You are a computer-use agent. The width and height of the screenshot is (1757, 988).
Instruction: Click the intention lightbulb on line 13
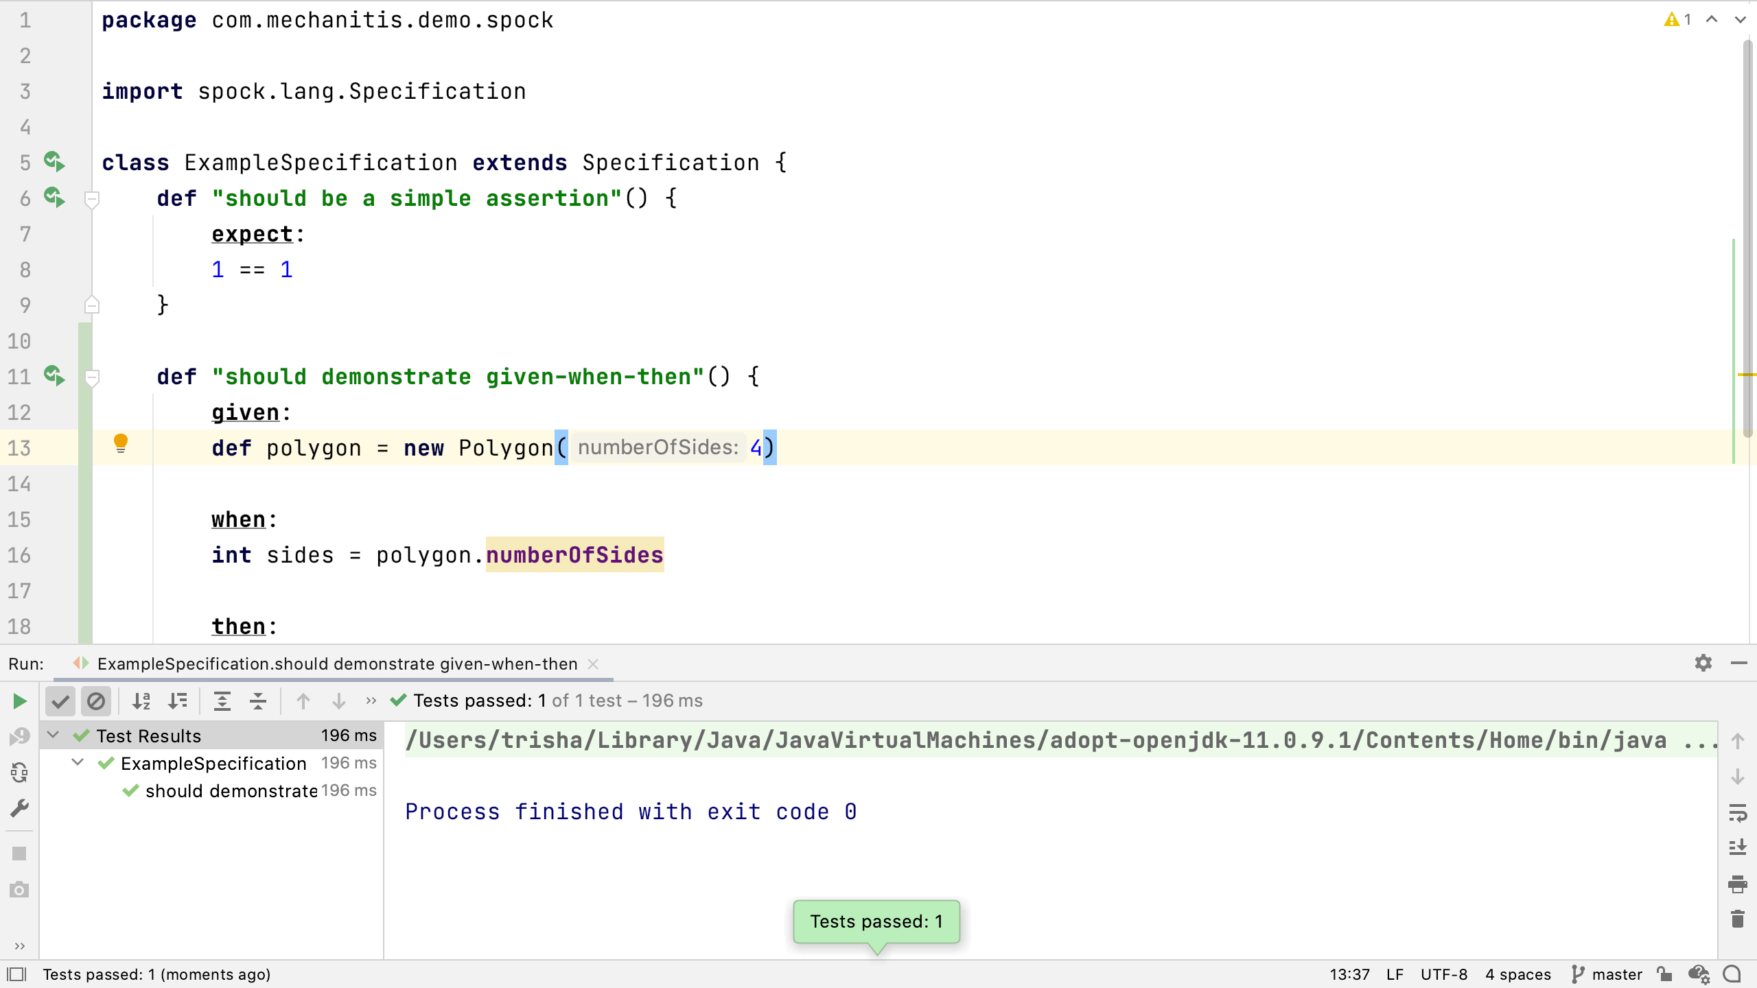tap(121, 444)
